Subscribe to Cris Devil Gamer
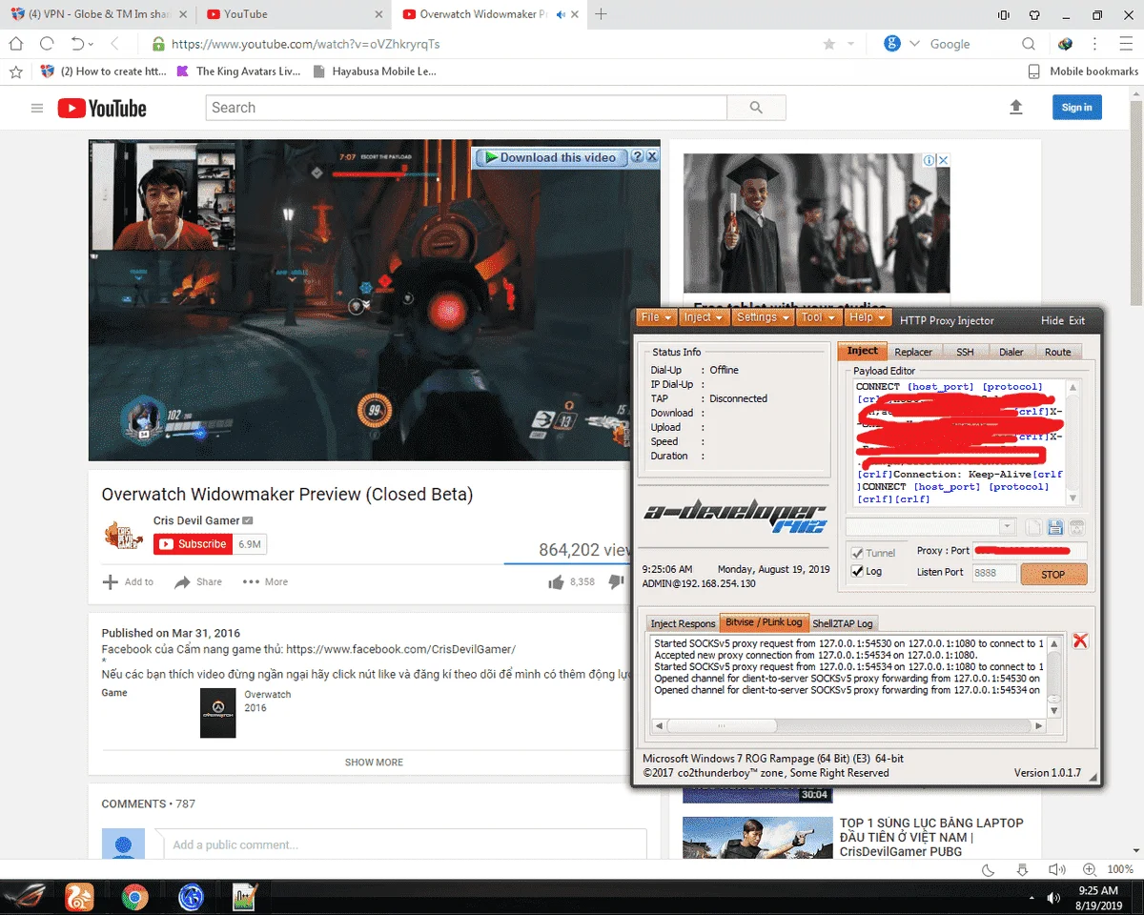The width and height of the screenshot is (1144, 915). tap(194, 544)
